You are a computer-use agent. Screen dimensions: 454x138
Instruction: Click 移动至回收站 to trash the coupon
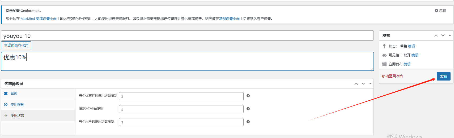pyautogui.click(x=392, y=76)
